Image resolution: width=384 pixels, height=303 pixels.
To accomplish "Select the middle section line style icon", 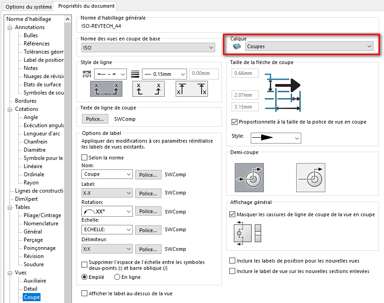I will click(148, 89).
